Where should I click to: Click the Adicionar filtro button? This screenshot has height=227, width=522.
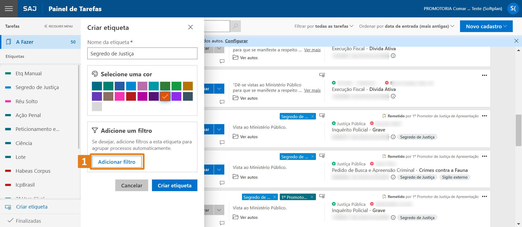click(117, 162)
